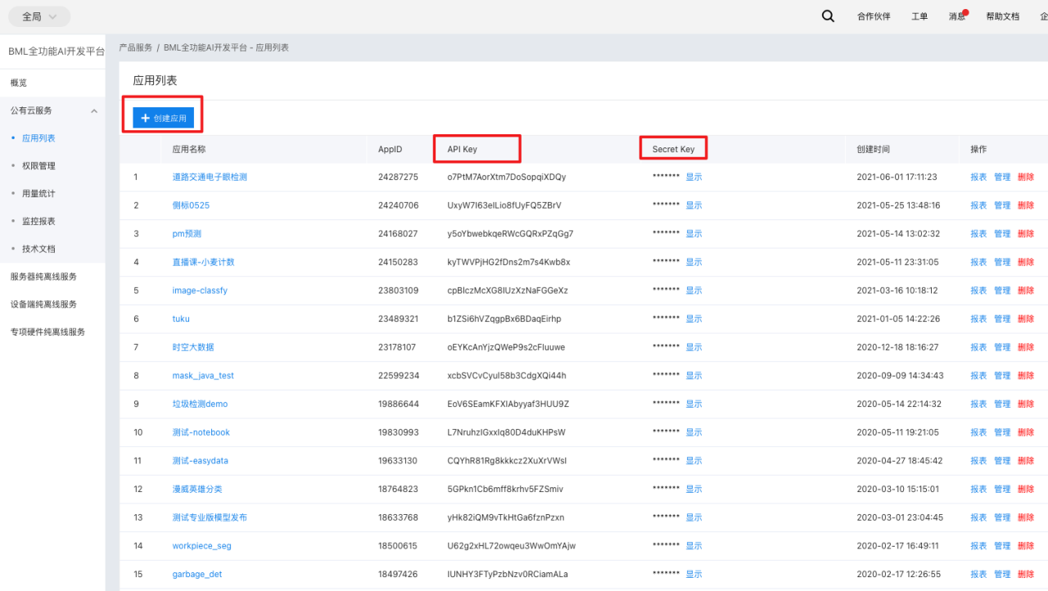
Task: Click the 创建应用 button
Action: pyautogui.click(x=164, y=118)
